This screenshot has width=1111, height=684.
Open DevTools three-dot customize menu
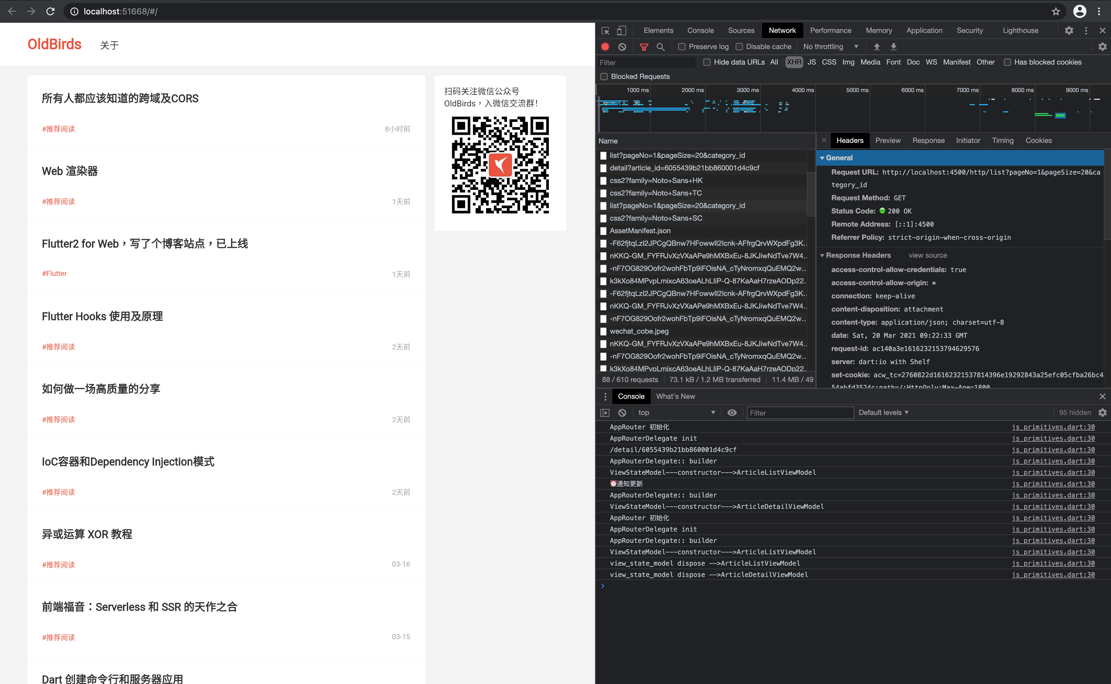coord(1086,30)
